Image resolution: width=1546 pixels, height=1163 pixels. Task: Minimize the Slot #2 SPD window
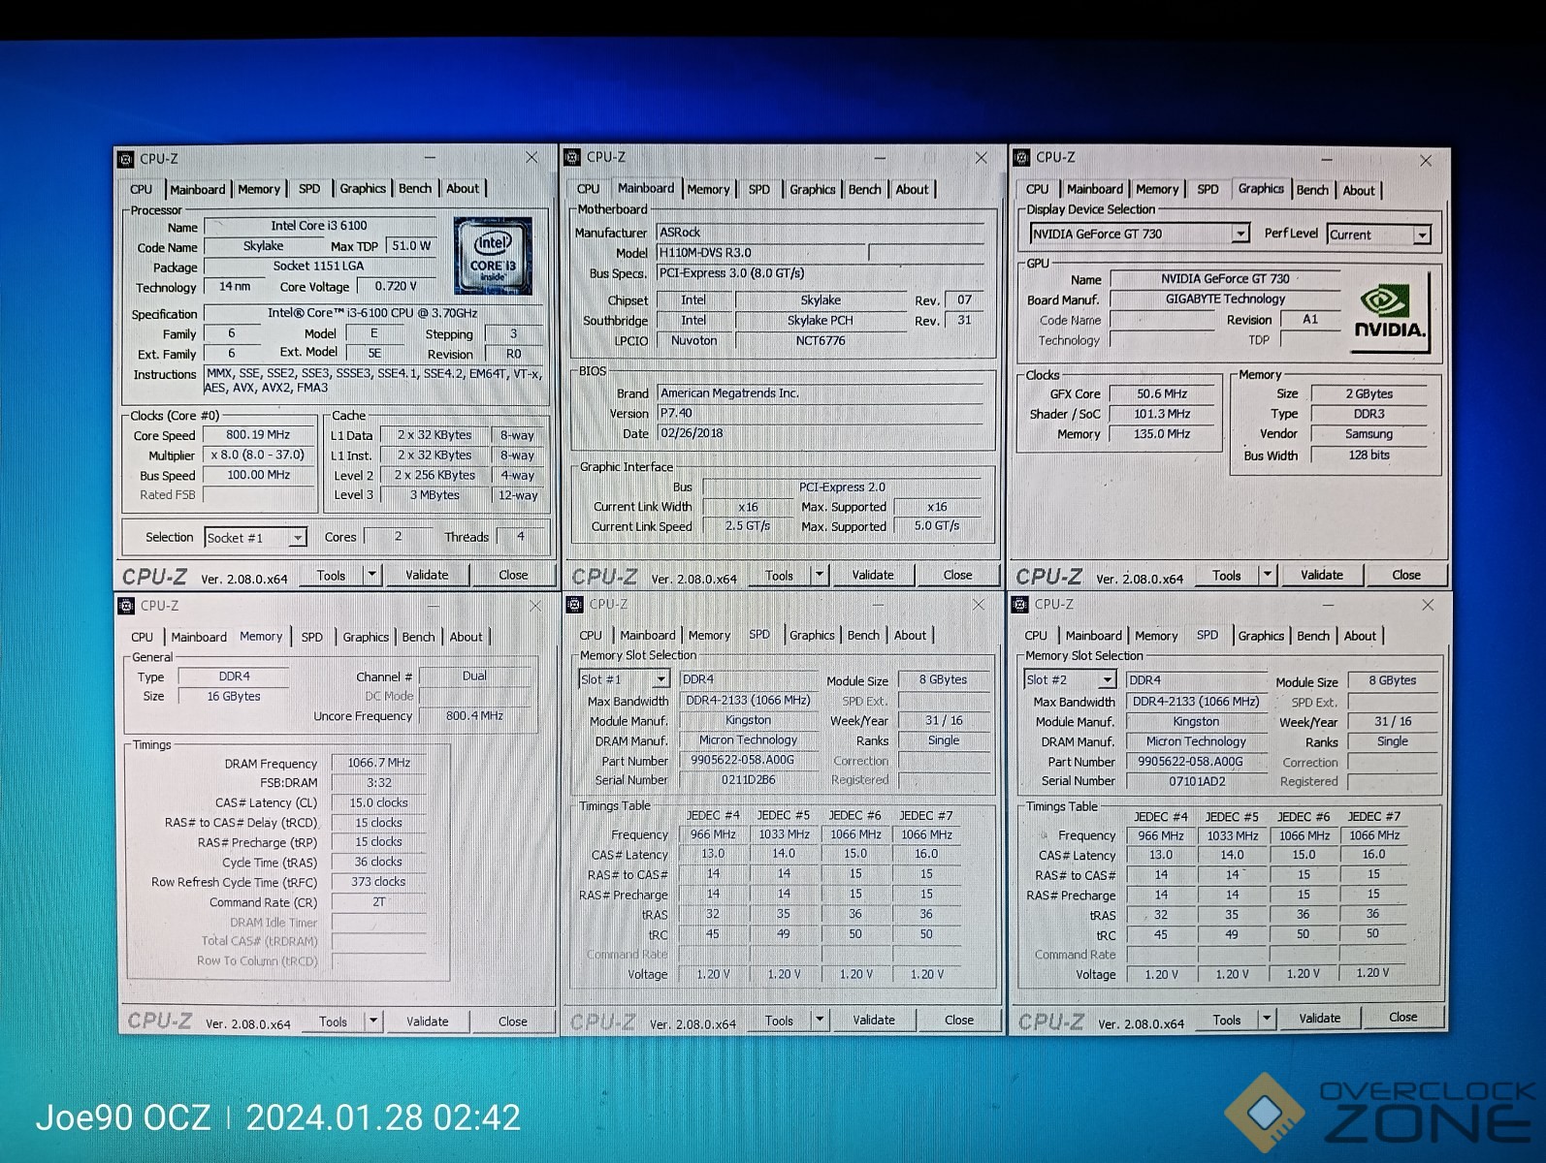coord(1327,605)
